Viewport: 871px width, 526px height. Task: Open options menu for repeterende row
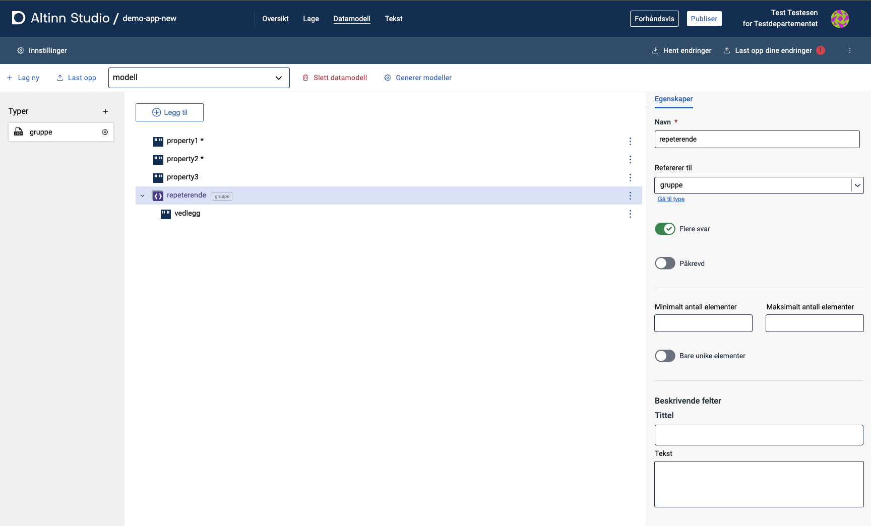630,195
